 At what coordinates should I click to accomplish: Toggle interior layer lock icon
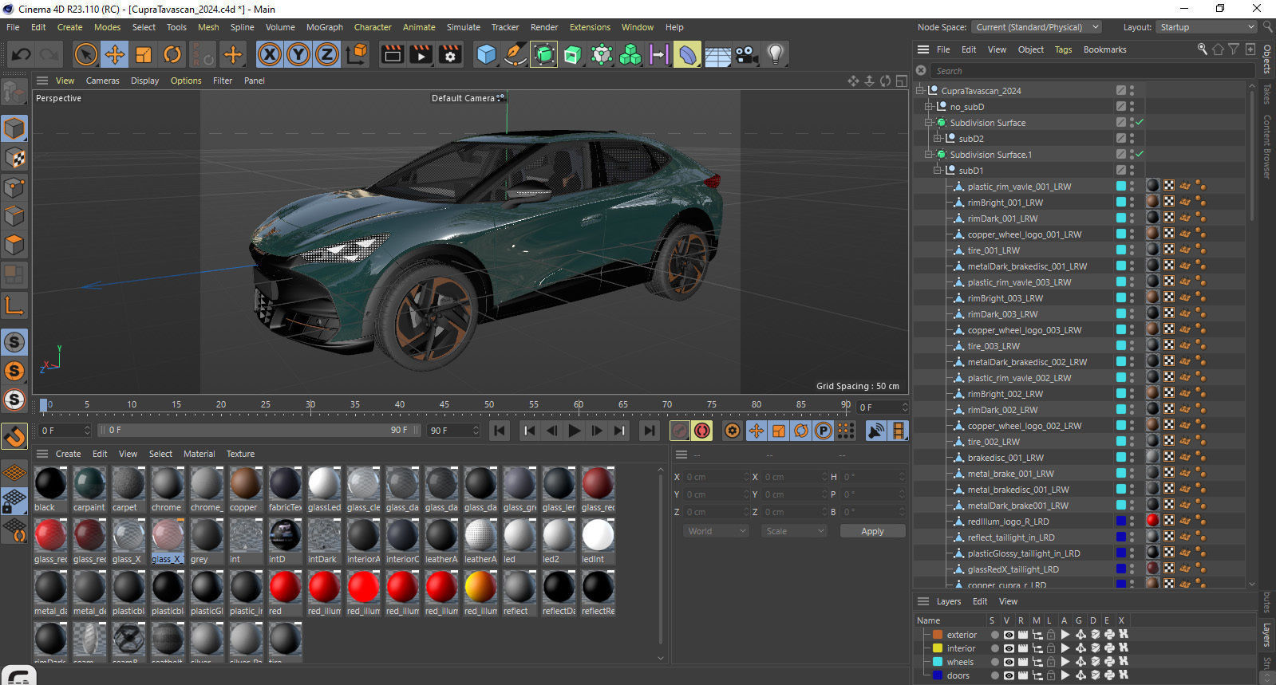[x=1052, y=648]
